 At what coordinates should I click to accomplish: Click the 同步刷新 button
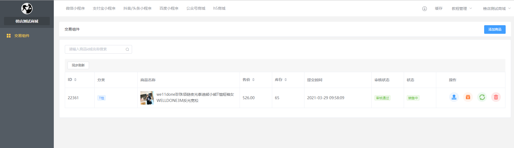tap(78, 65)
